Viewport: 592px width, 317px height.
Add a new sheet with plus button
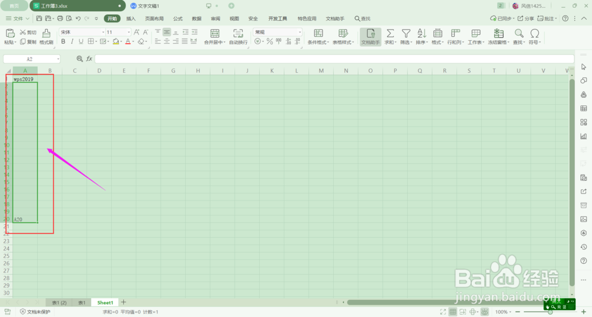click(124, 302)
